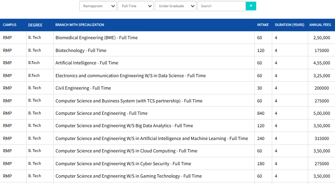Open the Under Graduate level dropdown
Screen dimensions: 335x184
(x=175, y=6)
